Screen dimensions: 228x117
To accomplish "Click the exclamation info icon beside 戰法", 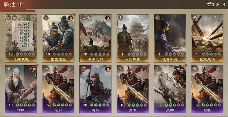I will coord(21,4).
